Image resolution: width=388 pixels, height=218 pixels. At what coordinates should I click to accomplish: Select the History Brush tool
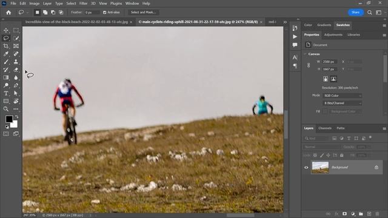click(x=6, y=70)
